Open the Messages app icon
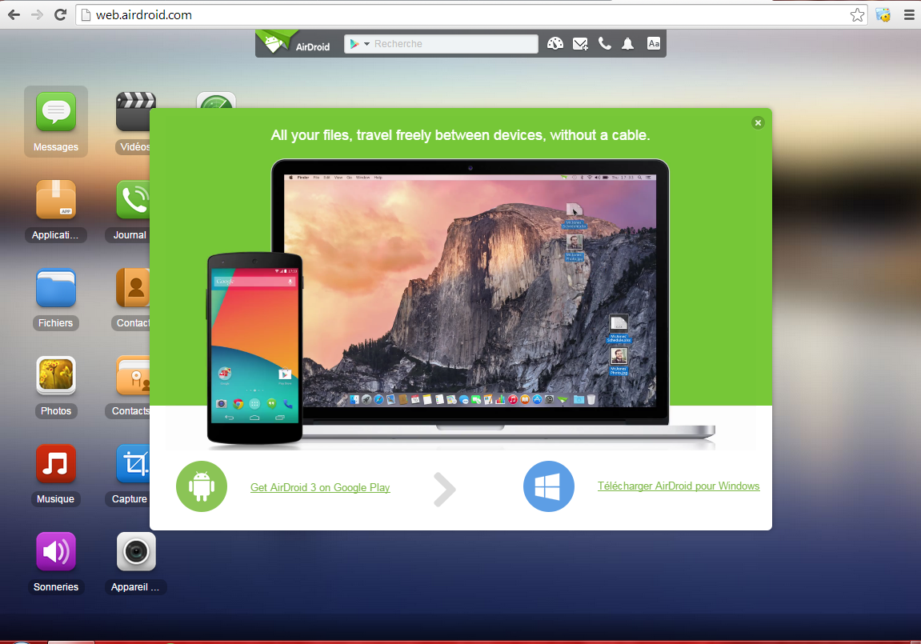This screenshot has width=921, height=644. pyautogui.click(x=56, y=111)
